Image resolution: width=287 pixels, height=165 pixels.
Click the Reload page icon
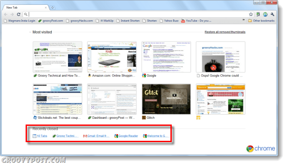point(19,14)
